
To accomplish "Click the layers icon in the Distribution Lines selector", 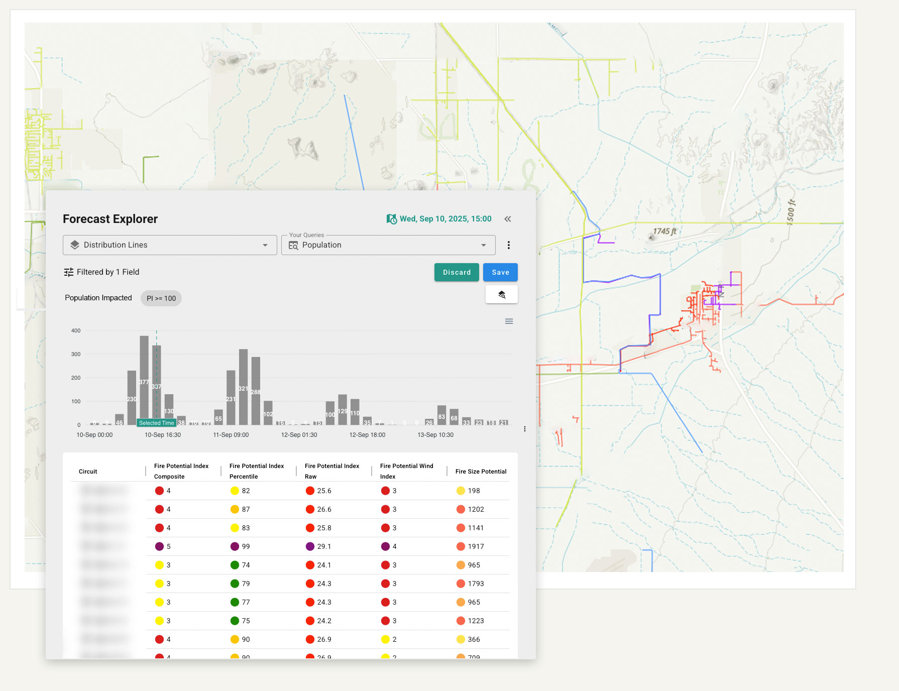I will coord(75,245).
